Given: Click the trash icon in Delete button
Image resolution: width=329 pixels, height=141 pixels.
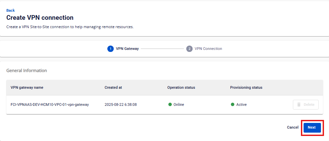Looking at the screenshot, I should point(299,104).
